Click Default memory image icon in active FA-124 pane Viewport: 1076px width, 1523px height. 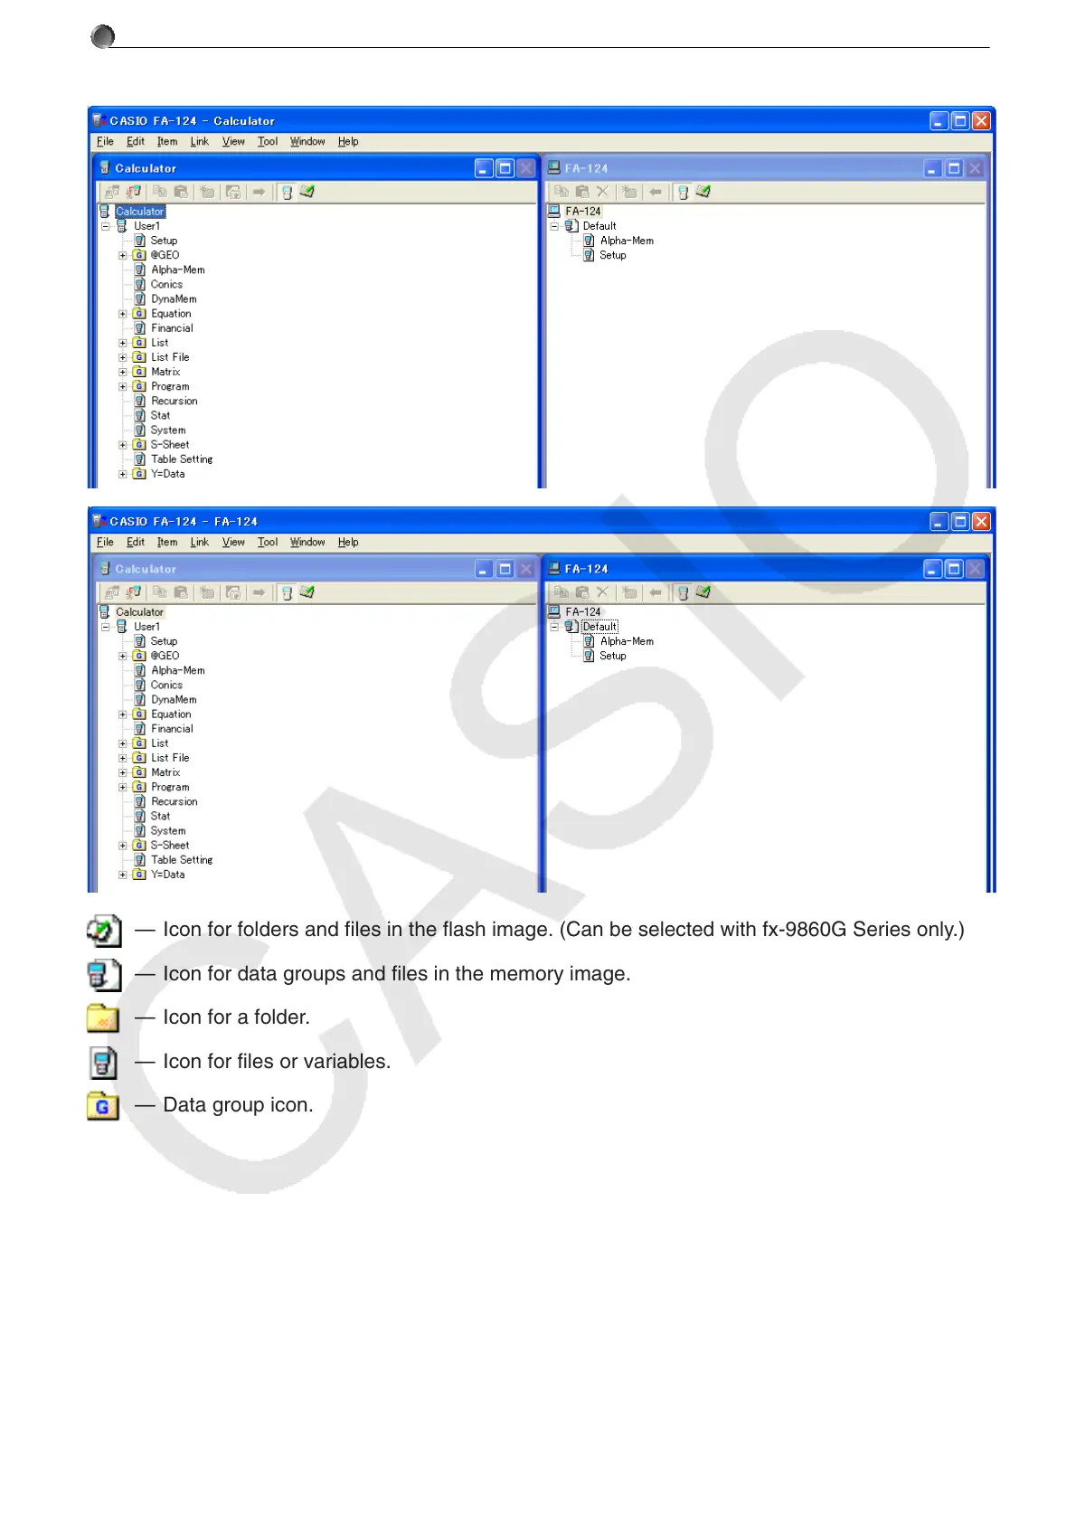click(571, 627)
